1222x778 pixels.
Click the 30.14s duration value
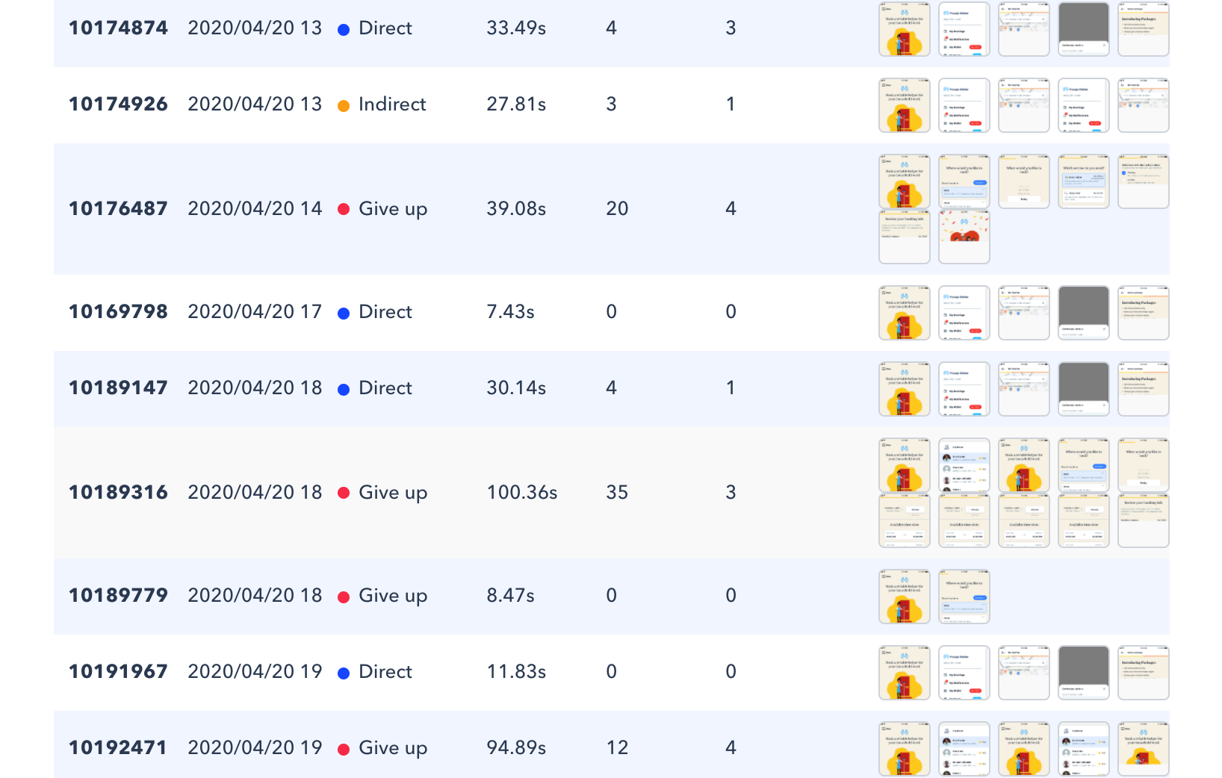coord(516,388)
